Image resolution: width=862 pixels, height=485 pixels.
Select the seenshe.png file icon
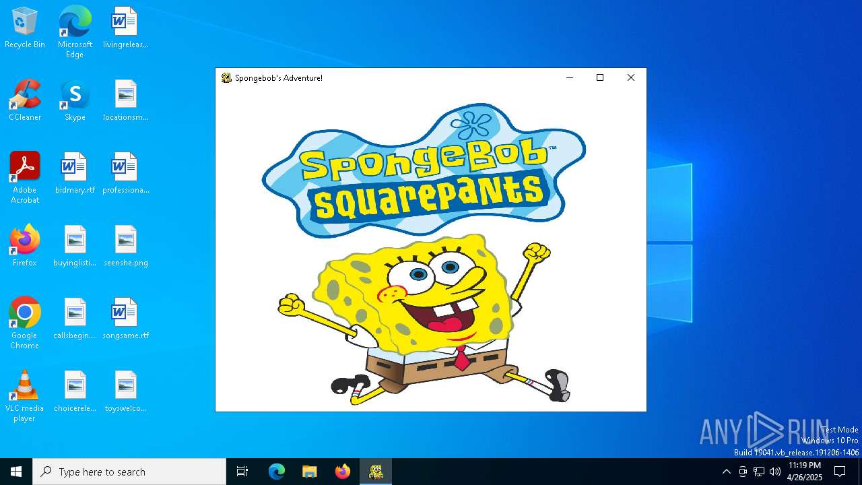coord(125,246)
